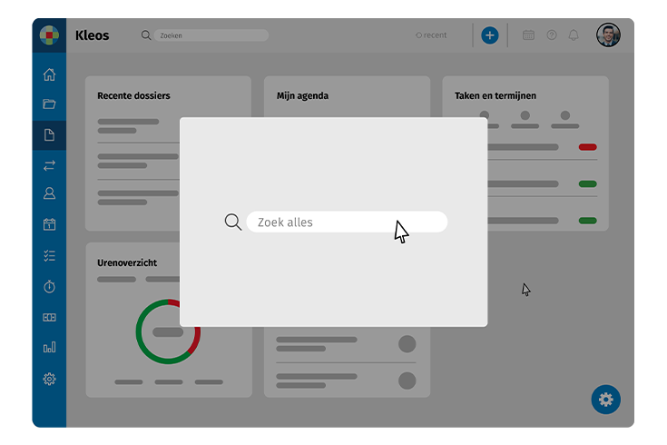Click the help question mark icon
This screenshot has height=445, width=667.
coord(552,35)
